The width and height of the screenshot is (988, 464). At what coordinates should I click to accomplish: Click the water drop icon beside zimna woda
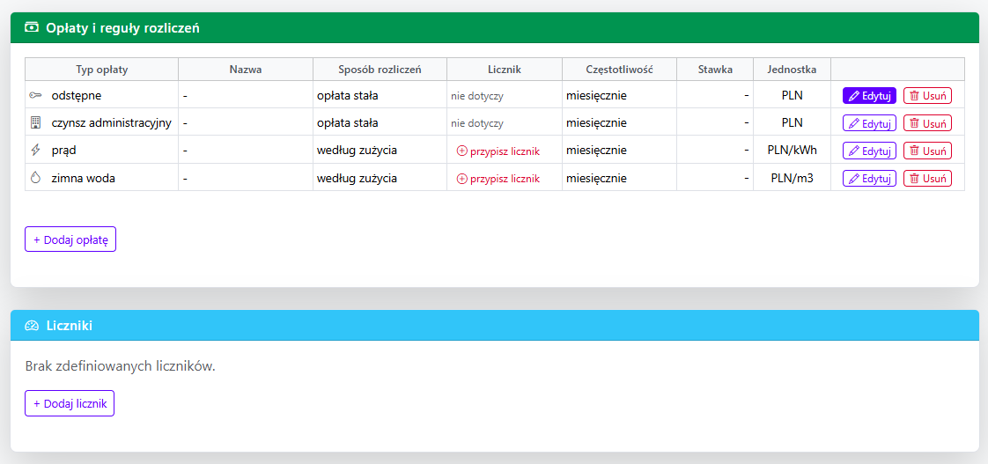(x=34, y=179)
